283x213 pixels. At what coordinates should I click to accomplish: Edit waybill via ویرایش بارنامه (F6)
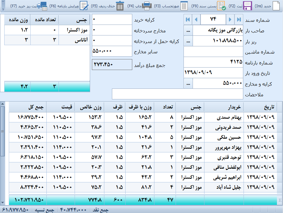point(84,6)
